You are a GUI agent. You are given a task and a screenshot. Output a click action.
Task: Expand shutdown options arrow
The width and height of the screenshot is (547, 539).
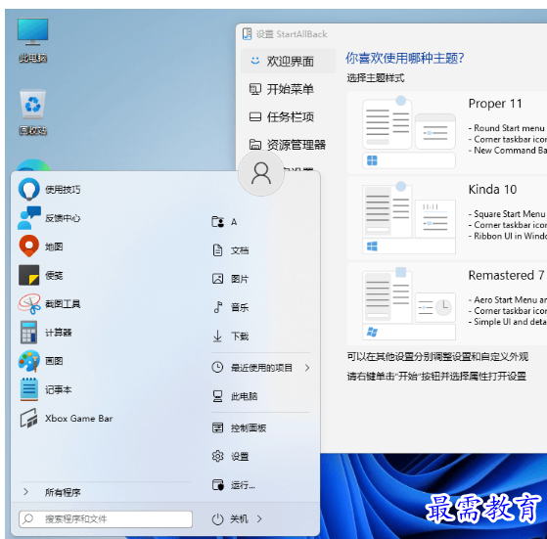259,518
